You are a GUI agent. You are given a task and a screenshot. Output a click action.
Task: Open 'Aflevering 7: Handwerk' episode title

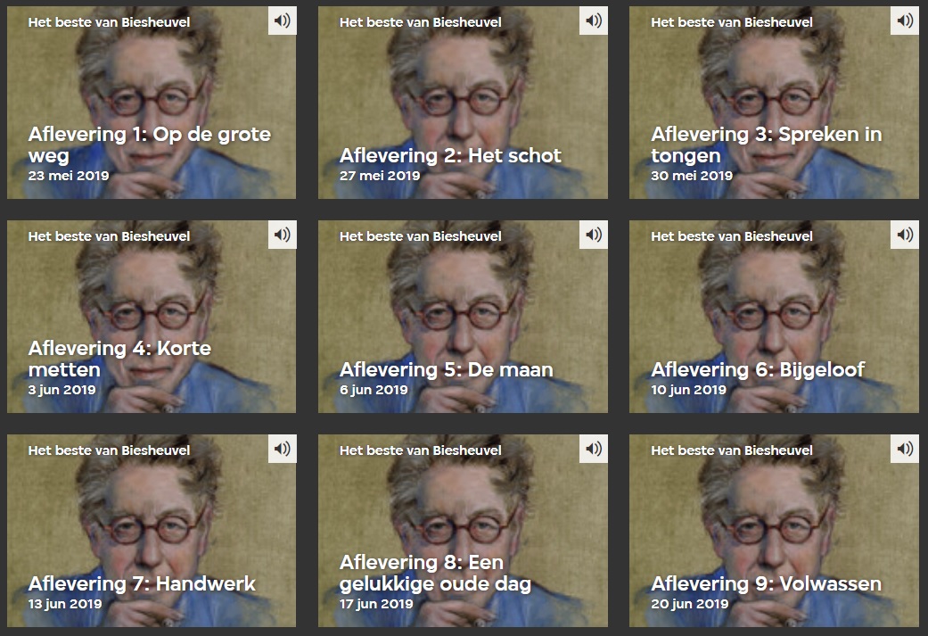pyautogui.click(x=142, y=584)
